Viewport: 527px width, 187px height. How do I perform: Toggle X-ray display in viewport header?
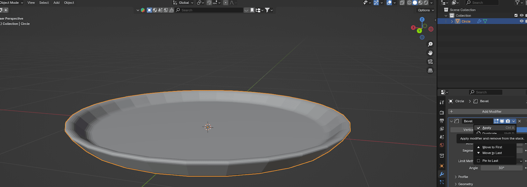[x=402, y=3]
